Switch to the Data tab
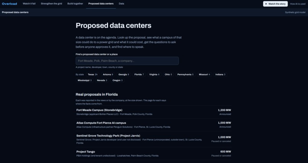Image resolution: width=308 pixels, height=163 pixels. pos(122,4)
